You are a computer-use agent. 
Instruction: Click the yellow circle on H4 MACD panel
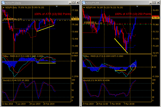click(133, 67)
